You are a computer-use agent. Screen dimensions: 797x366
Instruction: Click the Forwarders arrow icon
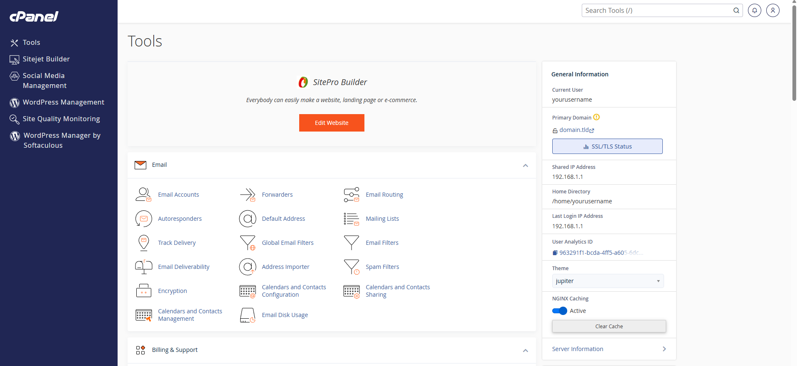[247, 195]
